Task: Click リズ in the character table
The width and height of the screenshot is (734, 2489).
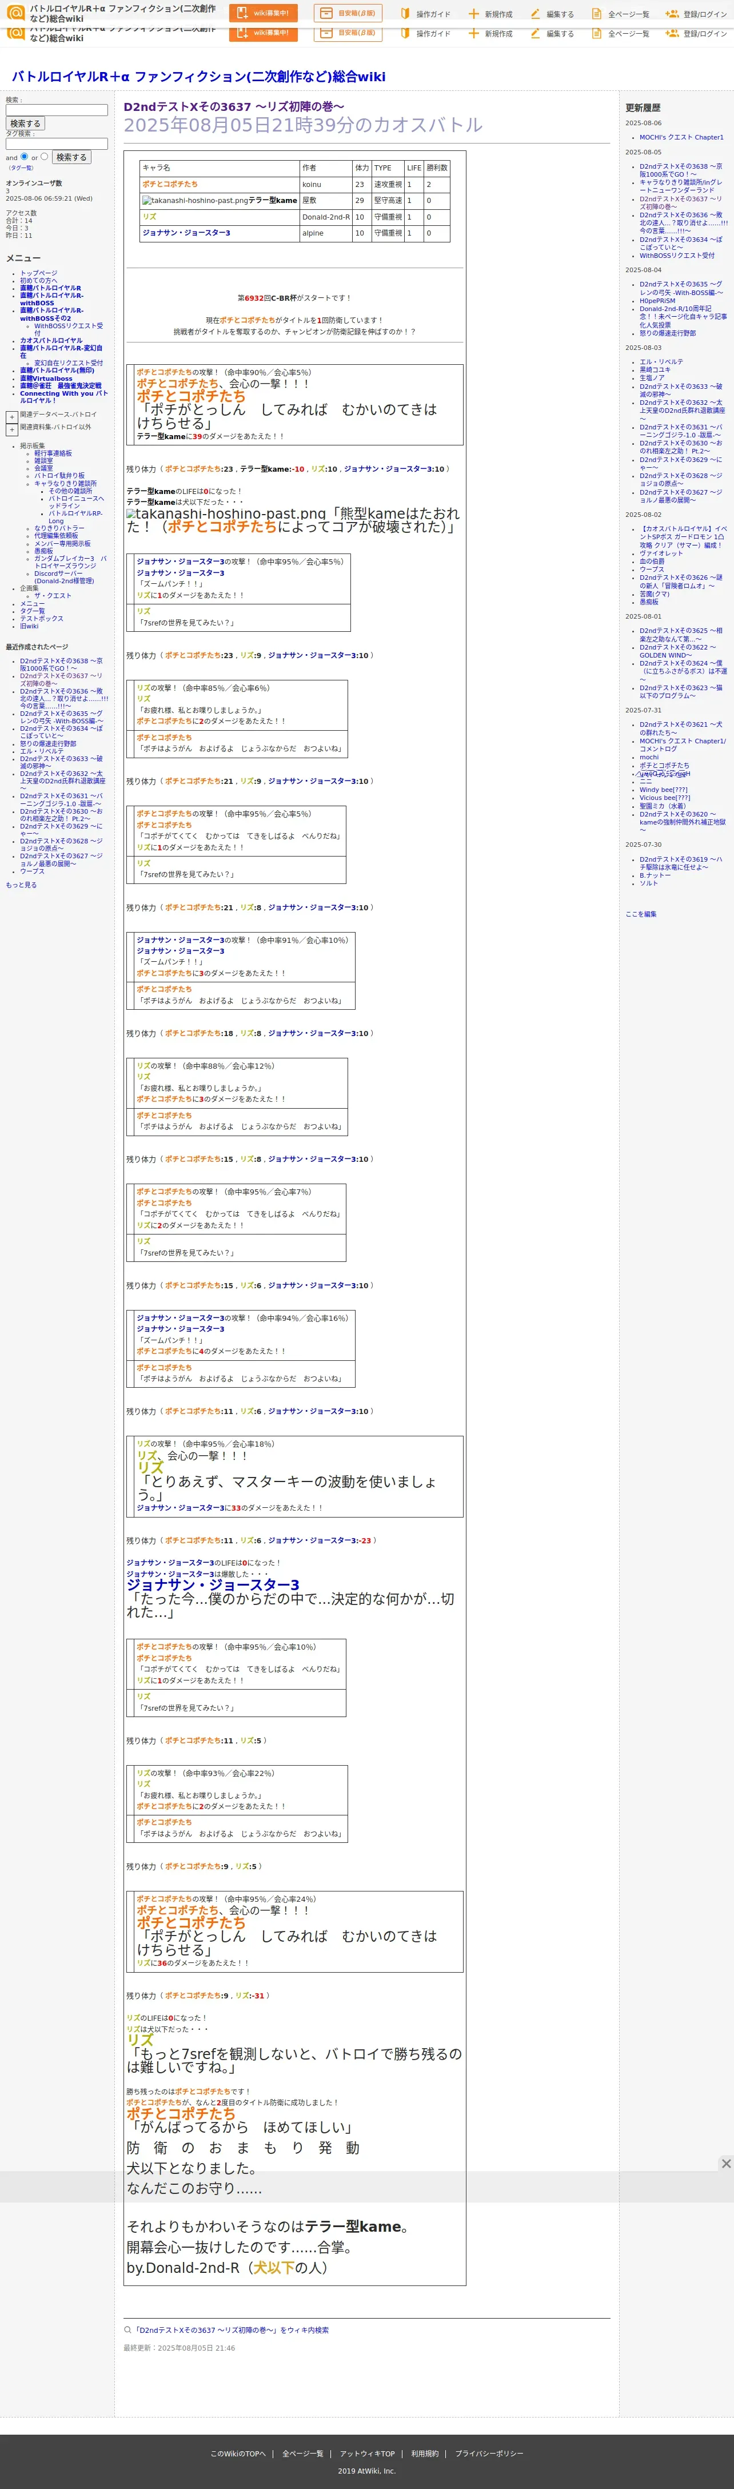Action: pyautogui.click(x=149, y=217)
